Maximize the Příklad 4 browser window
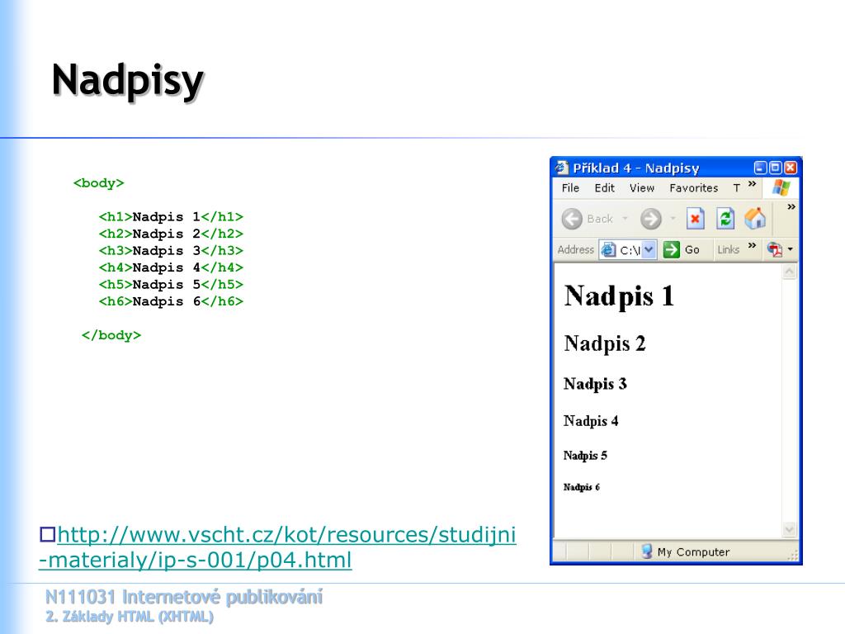Image resolution: width=845 pixels, height=634 pixels. click(775, 168)
